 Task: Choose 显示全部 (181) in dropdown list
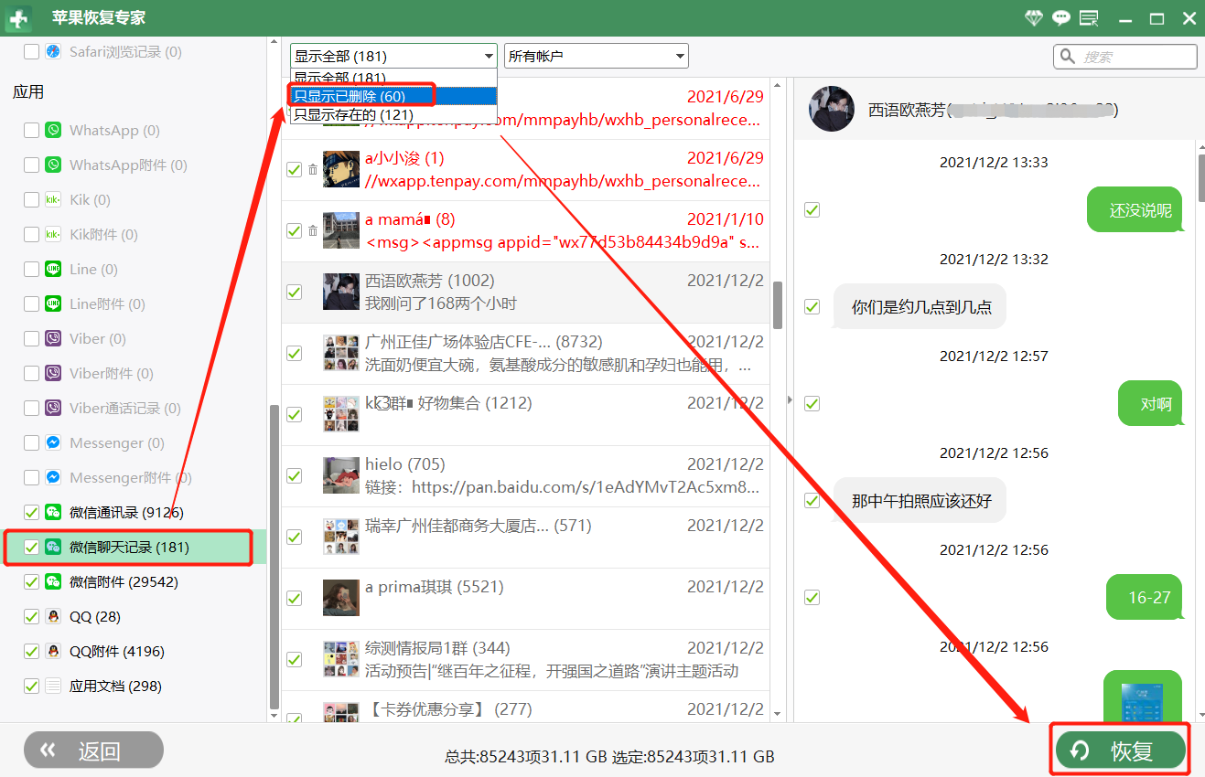pos(393,79)
